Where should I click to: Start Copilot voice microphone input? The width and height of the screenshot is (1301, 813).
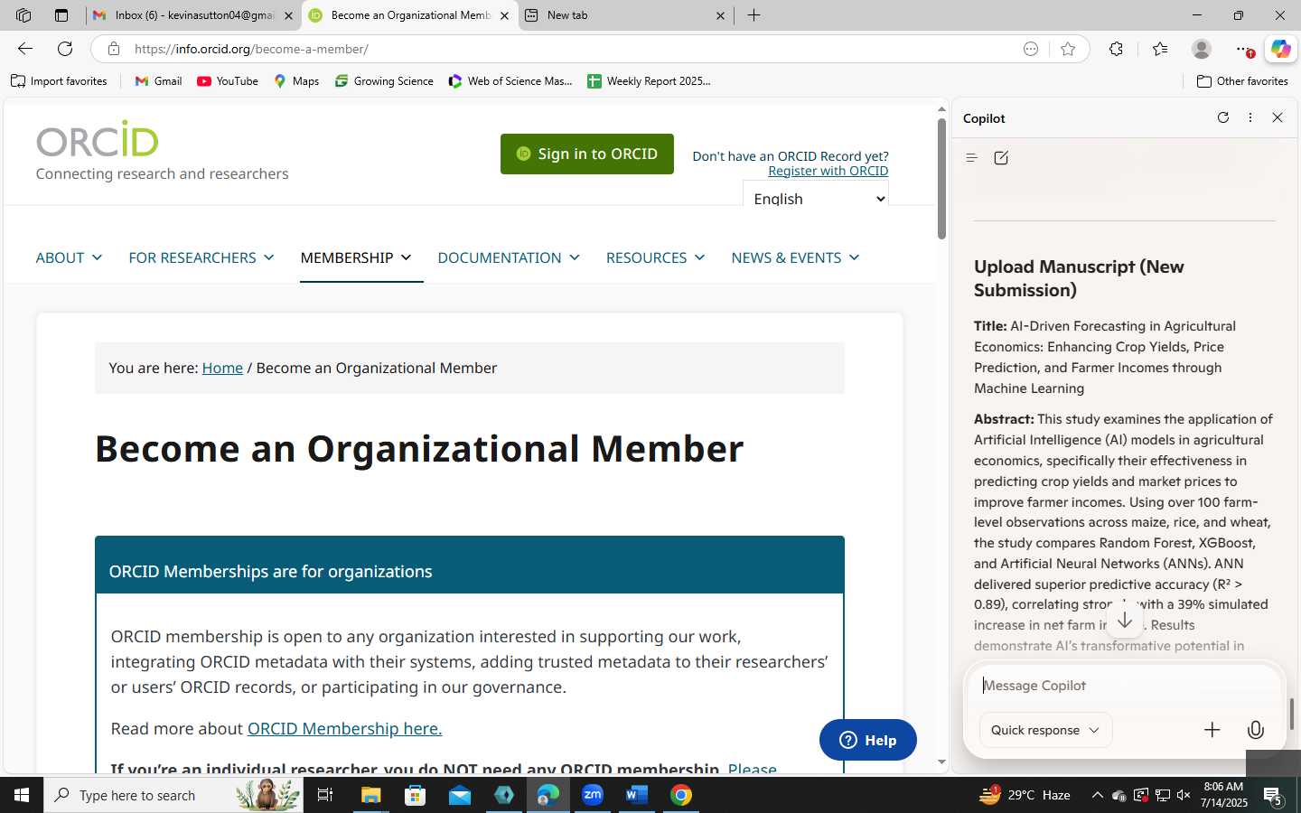[x=1256, y=730]
